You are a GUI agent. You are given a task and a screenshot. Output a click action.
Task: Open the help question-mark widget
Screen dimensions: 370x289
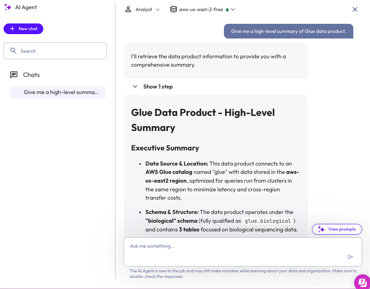(362, 282)
